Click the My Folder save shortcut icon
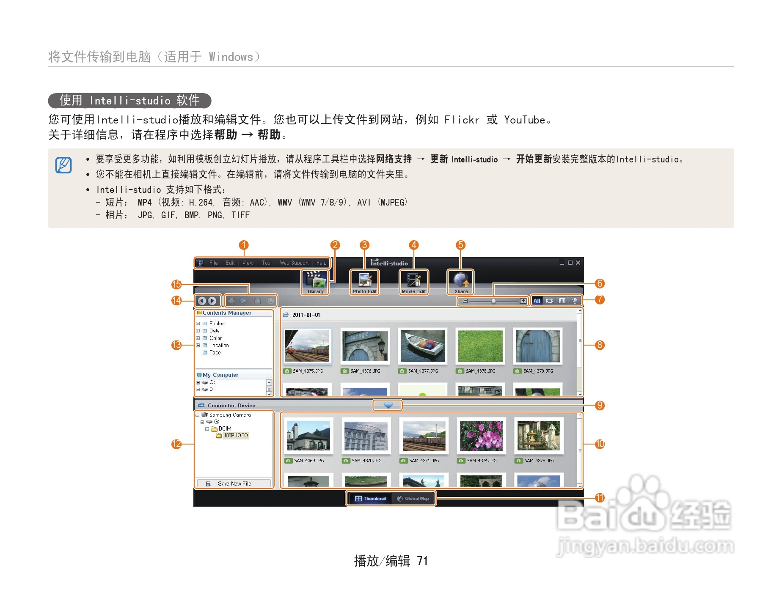This screenshot has height=590, width=782. 257,301
